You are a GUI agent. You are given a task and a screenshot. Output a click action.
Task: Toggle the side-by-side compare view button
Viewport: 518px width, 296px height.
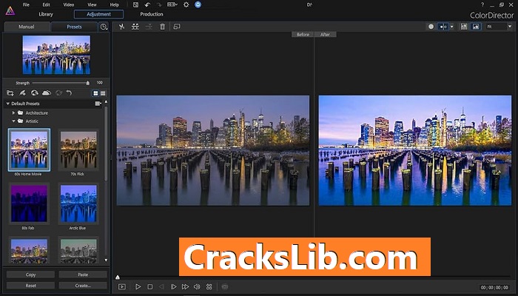pyautogui.click(x=443, y=27)
